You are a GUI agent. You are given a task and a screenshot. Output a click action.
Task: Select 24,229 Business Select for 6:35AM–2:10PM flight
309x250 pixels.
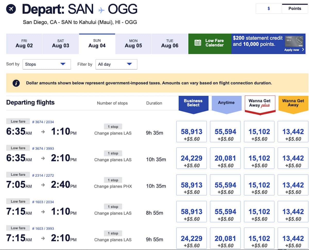192,158
